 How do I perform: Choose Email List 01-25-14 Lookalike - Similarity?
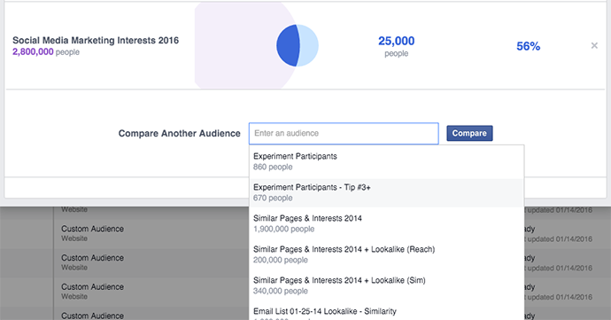tap(387, 313)
